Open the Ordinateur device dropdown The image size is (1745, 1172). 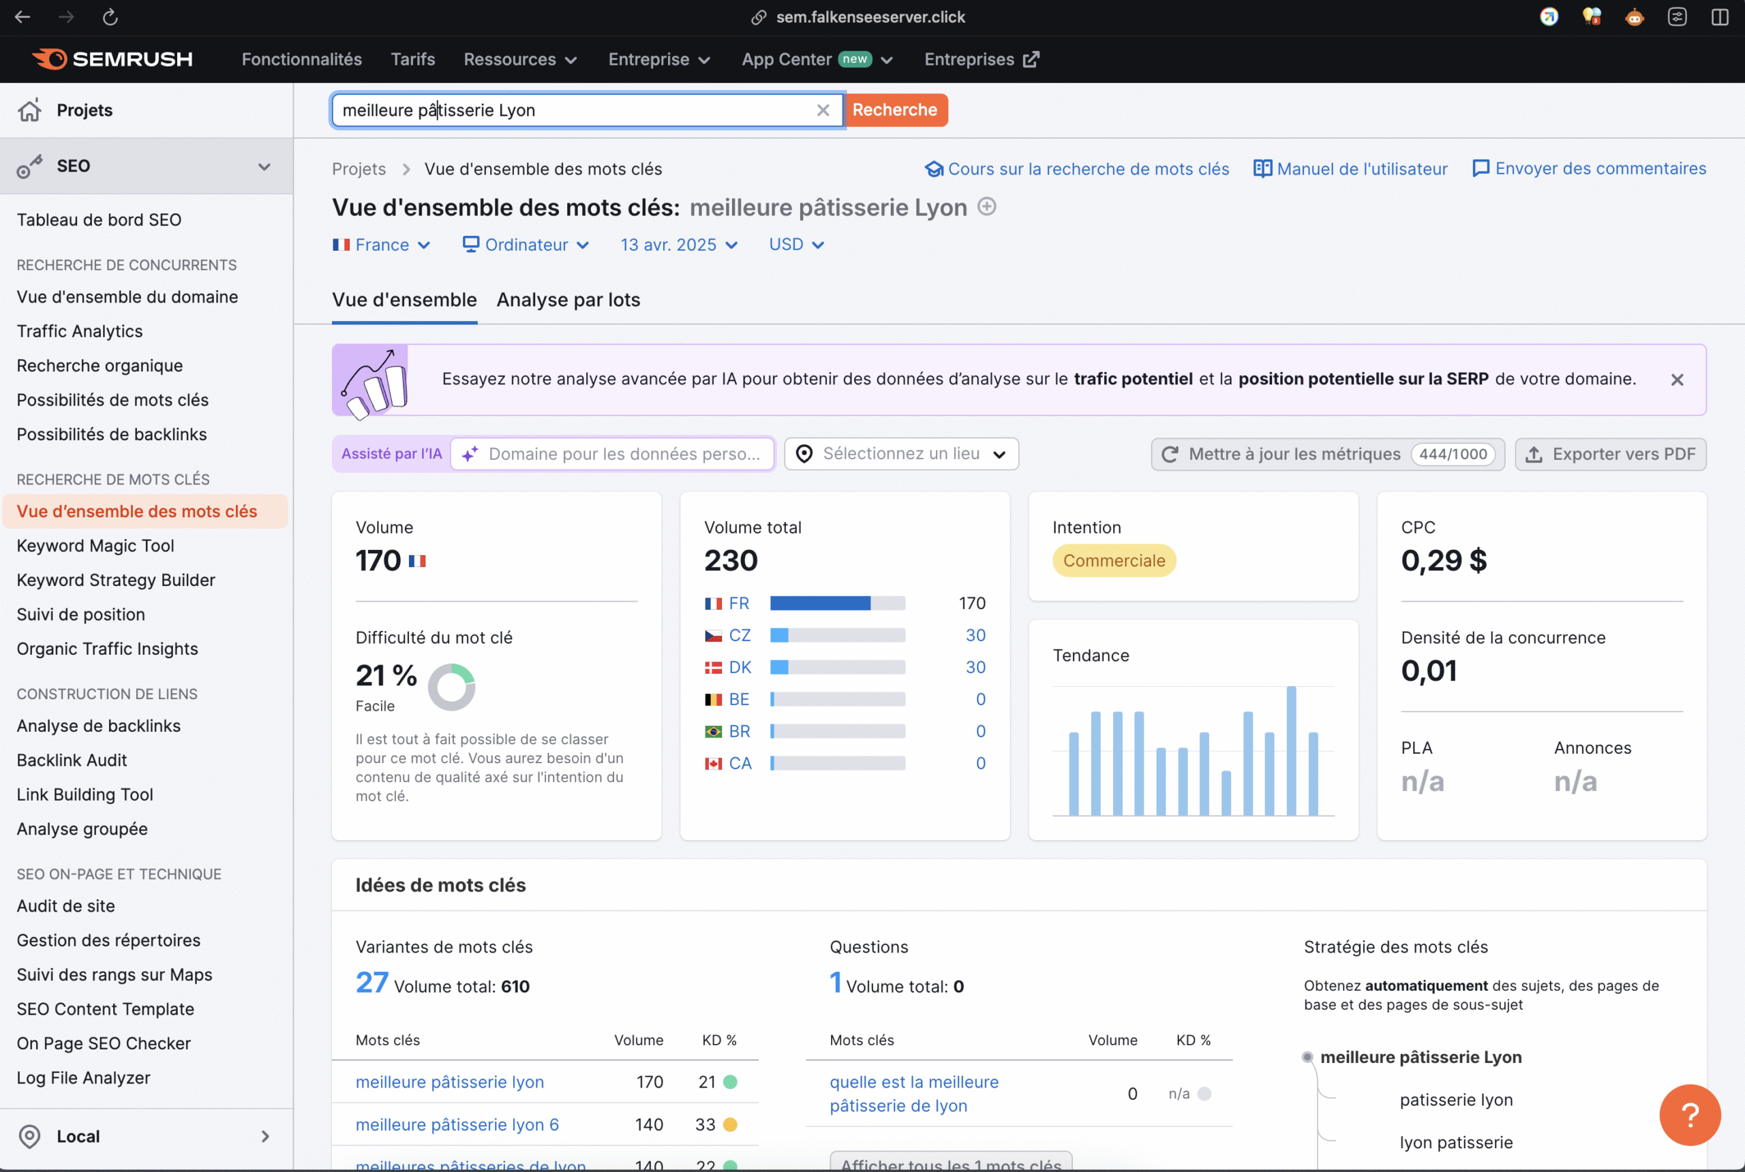(526, 245)
